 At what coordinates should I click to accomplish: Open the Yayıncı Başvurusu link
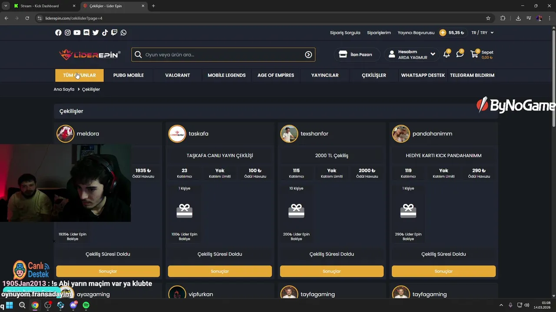coord(416,32)
